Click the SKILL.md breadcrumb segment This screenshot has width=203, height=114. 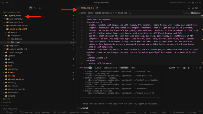click(122, 13)
